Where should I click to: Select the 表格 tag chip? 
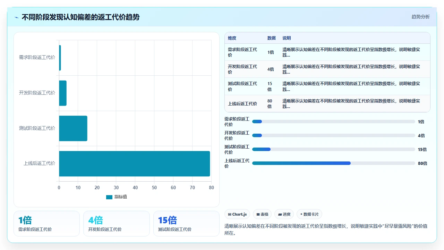pyautogui.click(x=262, y=214)
